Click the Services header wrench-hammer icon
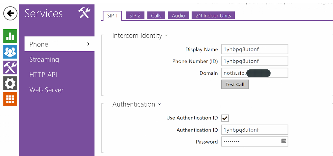 coord(84,13)
